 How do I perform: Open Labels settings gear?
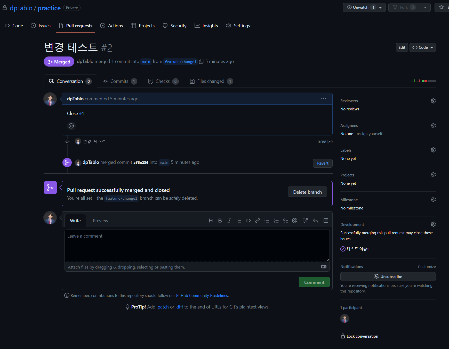coord(433,150)
